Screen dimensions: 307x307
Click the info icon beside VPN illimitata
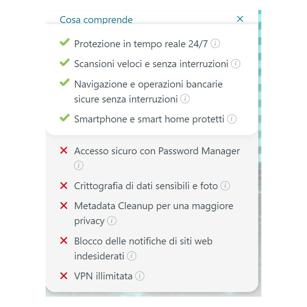point(140,276)
